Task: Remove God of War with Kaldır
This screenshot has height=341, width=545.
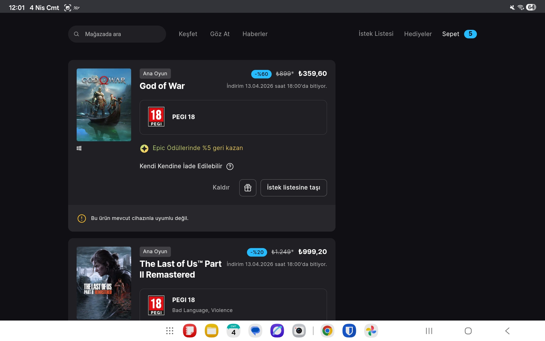Action: click(221, 188)
